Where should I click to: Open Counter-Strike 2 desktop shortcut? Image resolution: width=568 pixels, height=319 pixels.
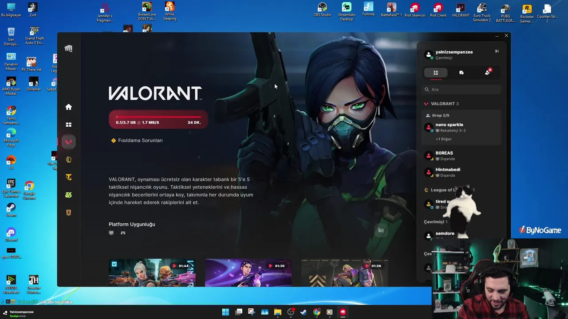[x=547, y=13]
